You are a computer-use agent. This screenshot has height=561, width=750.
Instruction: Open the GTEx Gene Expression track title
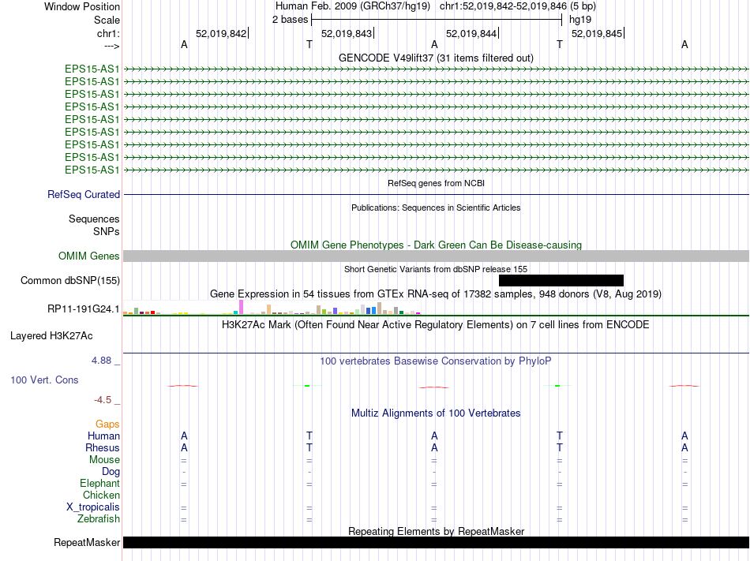(x=436, y=294)
